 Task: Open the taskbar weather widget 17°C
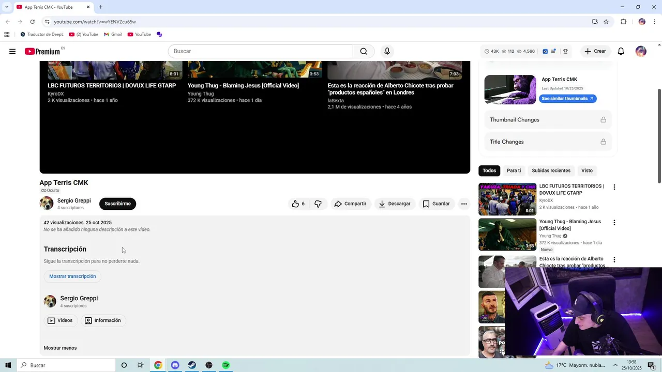tap(575, 365)
